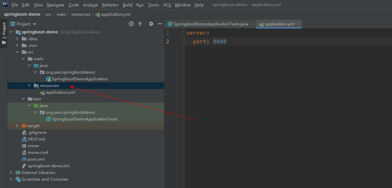Expand Scratches and Consoles chevron
This screenshot has width=392, height=188.
point(11,179)
